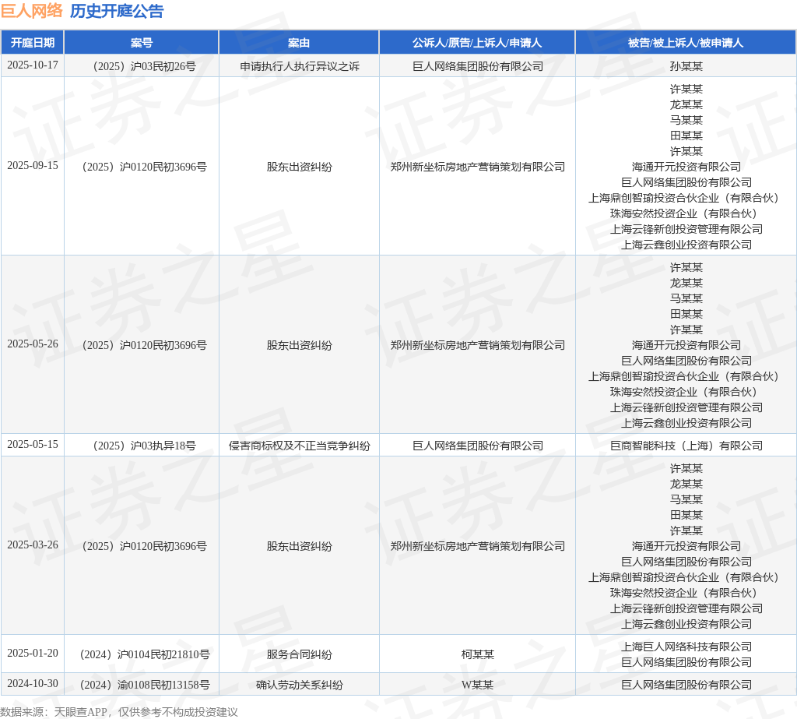
Task: Click 郑州新坐标房地产营销策划有限公司 in the 2025-03-26 row
Action: click(478, 546)
